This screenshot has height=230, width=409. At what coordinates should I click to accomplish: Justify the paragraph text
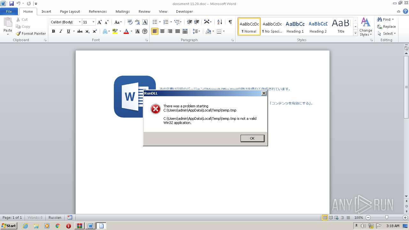point(178,31)
